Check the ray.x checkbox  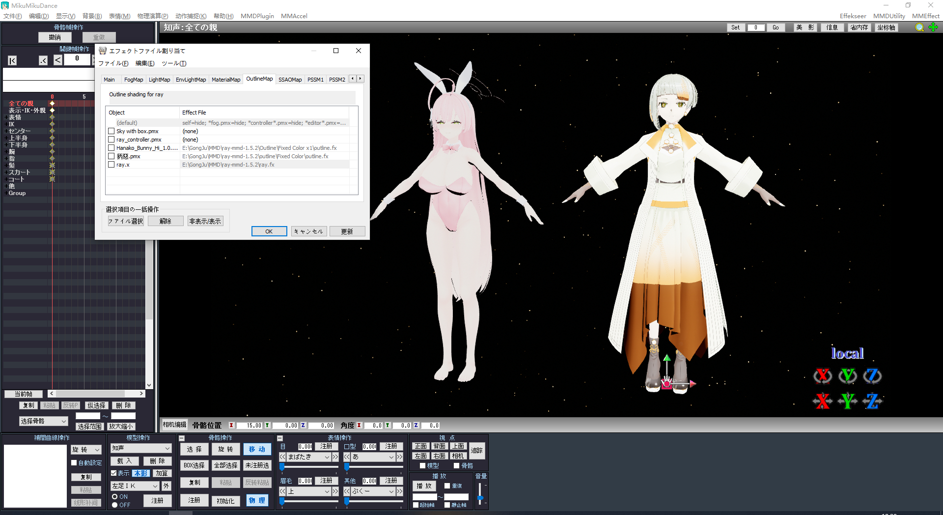tap(111, 165)
